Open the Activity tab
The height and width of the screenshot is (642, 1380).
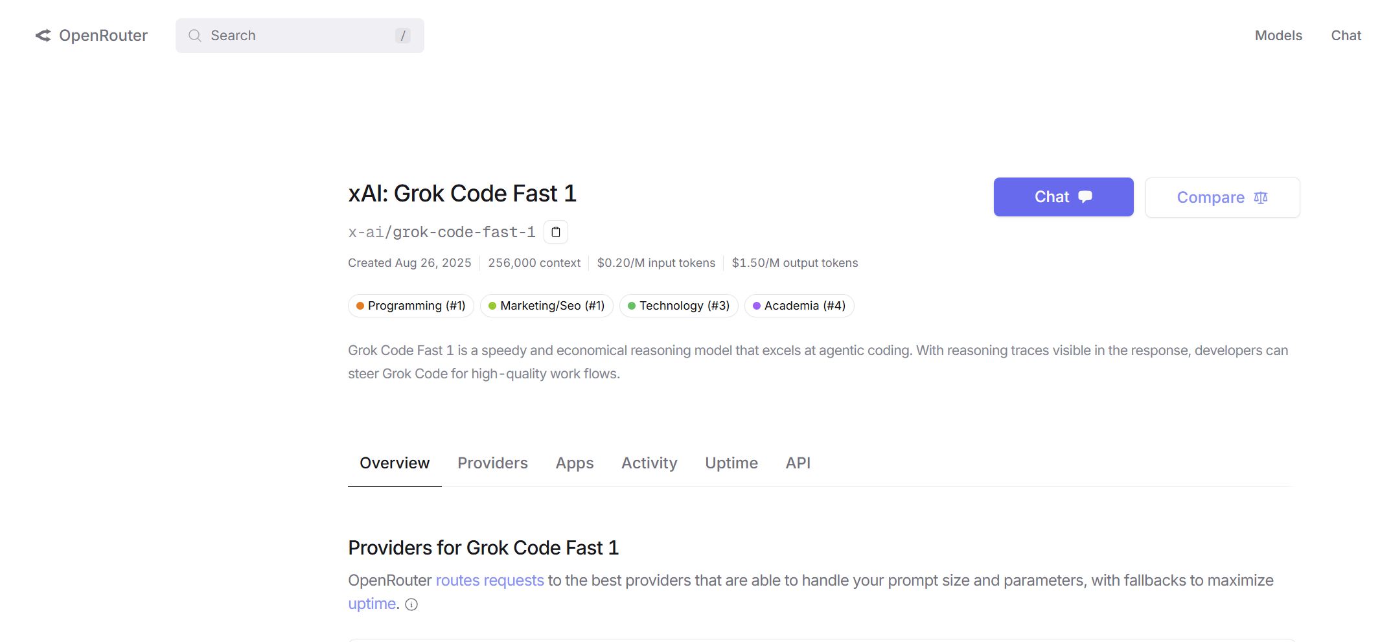click(x=649, y=463)
